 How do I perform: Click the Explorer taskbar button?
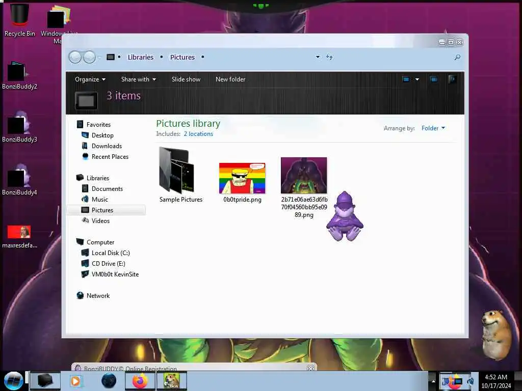pyautogui.click(x=45, y=381)
